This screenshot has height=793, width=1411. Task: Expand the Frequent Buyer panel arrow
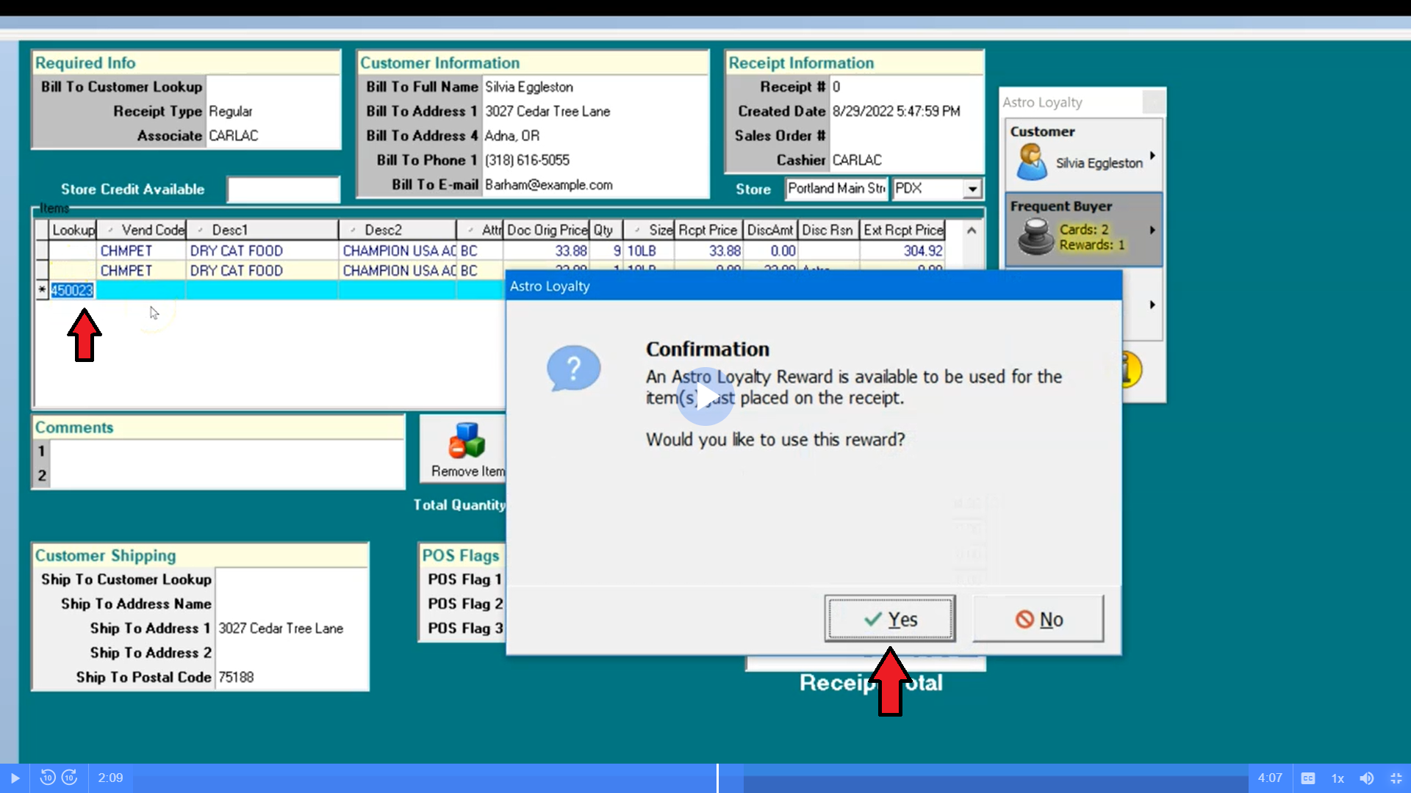pyautogui.click(x=1152, y=231)
